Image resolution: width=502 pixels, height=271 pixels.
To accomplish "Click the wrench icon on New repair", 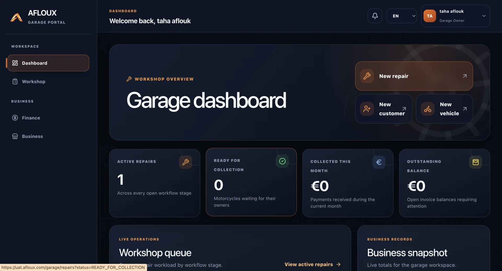I will (367, 76).
